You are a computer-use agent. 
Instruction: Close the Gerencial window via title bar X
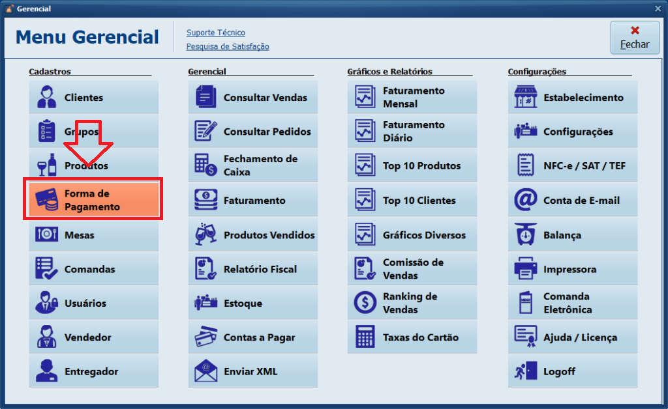click(x=658, y=8)
